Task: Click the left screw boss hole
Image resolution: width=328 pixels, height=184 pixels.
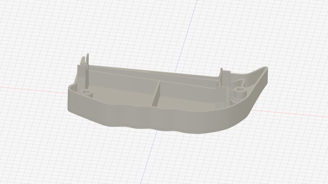Action: [86, 92]
